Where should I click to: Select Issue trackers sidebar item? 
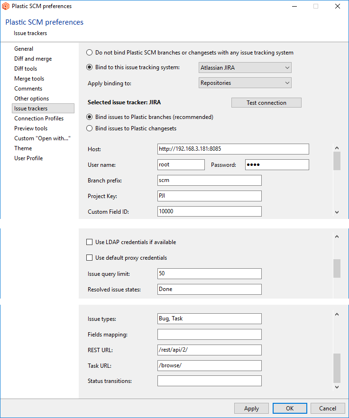coord(43,109)
